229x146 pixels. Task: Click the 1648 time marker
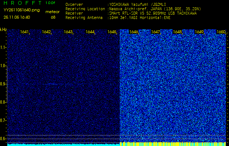177,32
